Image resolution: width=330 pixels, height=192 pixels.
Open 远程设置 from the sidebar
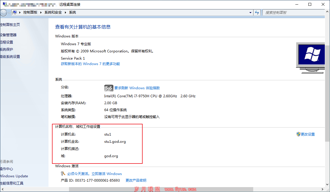pos(7,42)
